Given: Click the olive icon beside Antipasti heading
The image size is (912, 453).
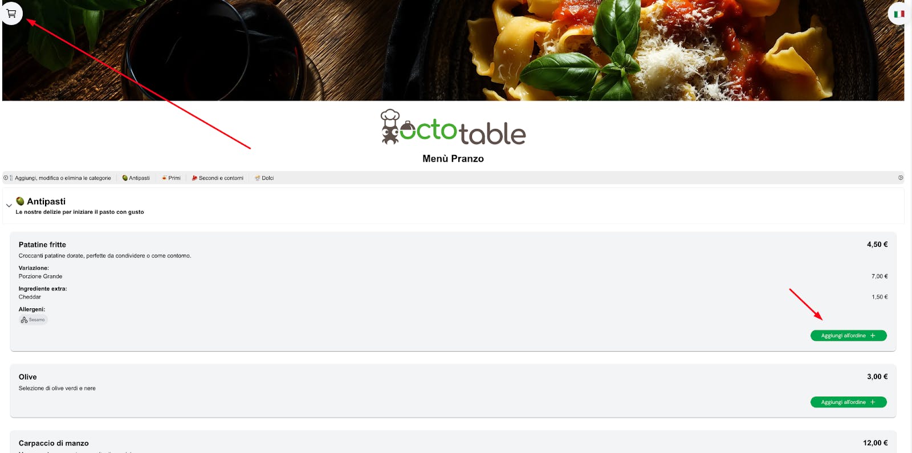Looking at the screenshot, I should coord(20,201).
